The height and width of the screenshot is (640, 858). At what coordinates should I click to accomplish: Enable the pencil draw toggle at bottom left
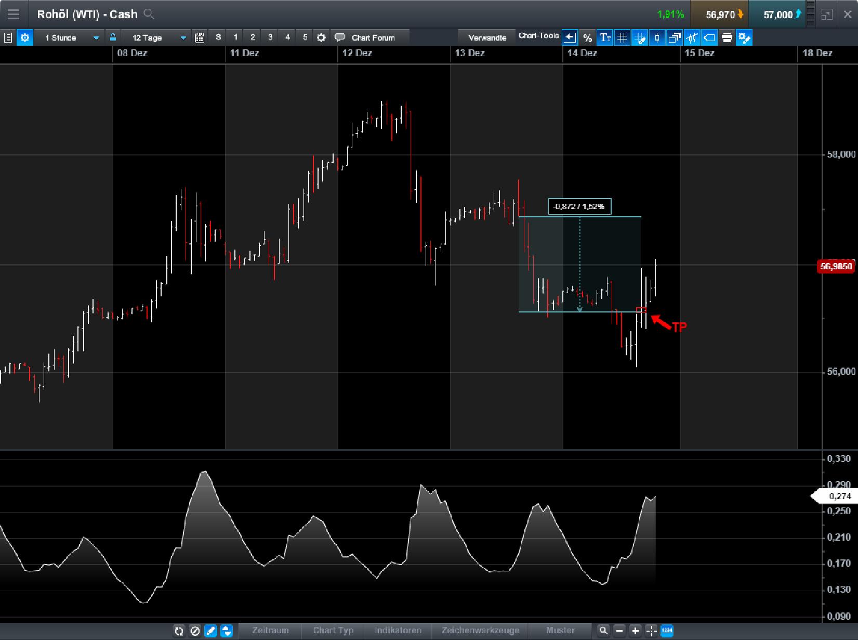click(x=209, y=631)
